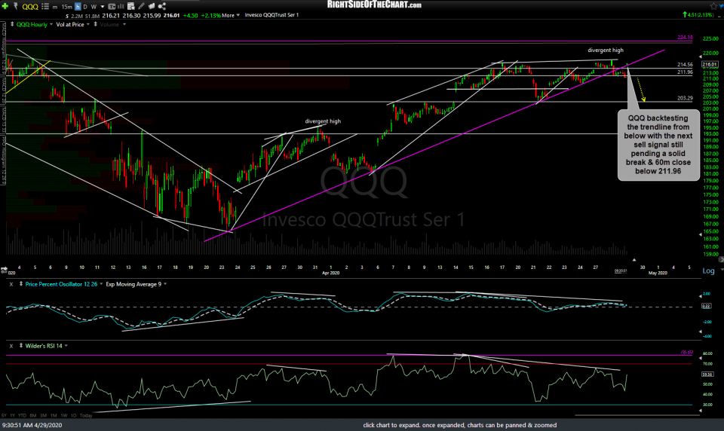Click the 4.51 (2.13%) gain indicator

tap(698, 15)
